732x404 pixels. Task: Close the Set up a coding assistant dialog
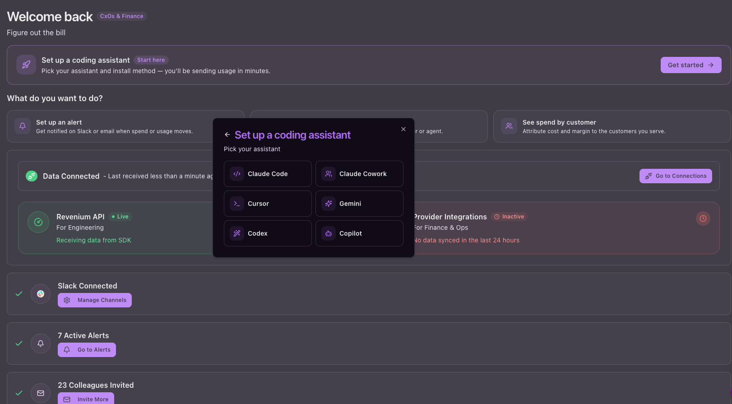(x=403, y=129)
